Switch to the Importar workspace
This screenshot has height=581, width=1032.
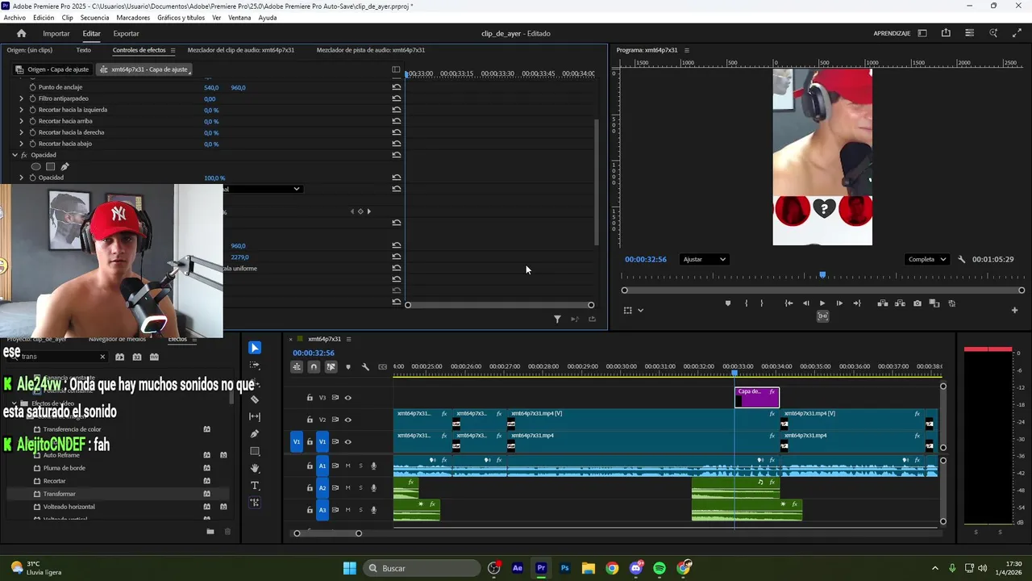pyautogui.click(x=56, y=33)
